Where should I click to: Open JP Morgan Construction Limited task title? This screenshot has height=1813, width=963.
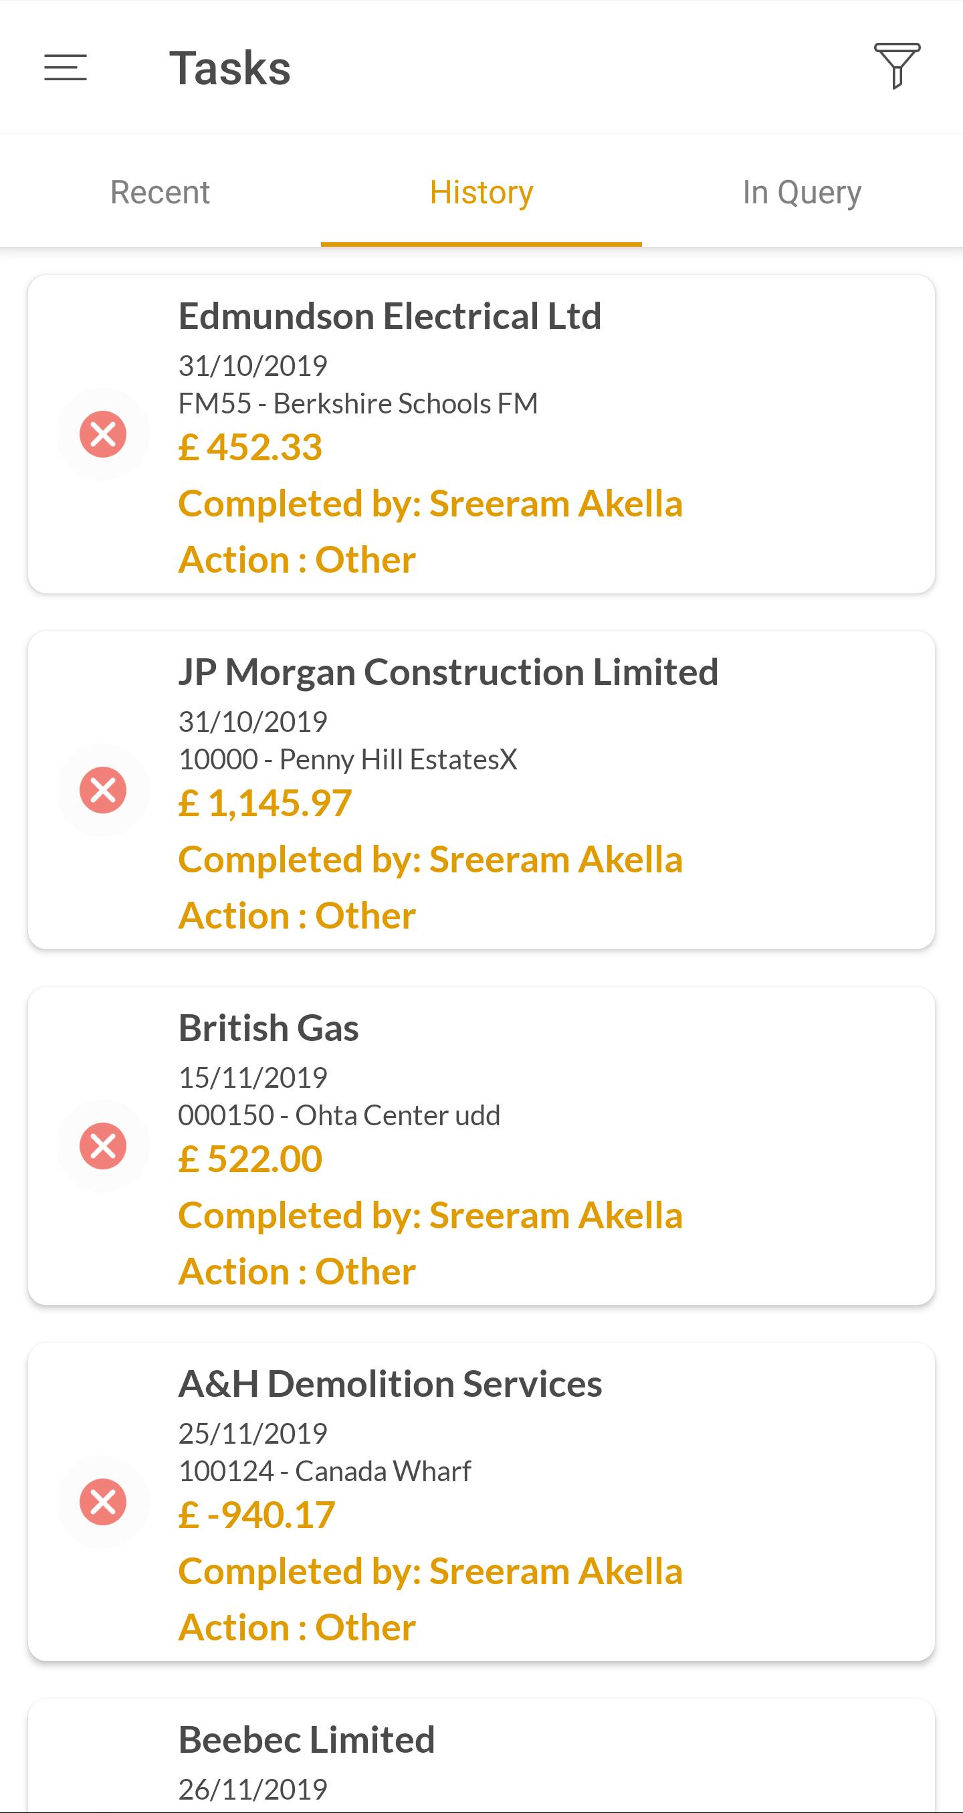pyautogui.click(x=448, y=672)
